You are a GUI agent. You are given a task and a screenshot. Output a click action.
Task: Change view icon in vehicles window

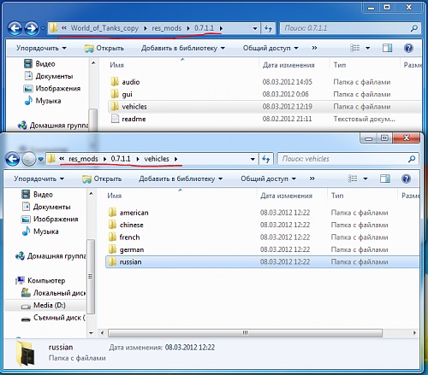coord(353,179)
